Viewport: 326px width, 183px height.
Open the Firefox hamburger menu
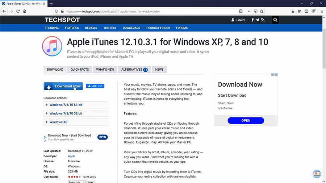click(322, 11)
